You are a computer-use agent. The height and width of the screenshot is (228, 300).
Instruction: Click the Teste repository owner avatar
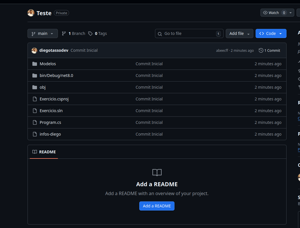31,13
